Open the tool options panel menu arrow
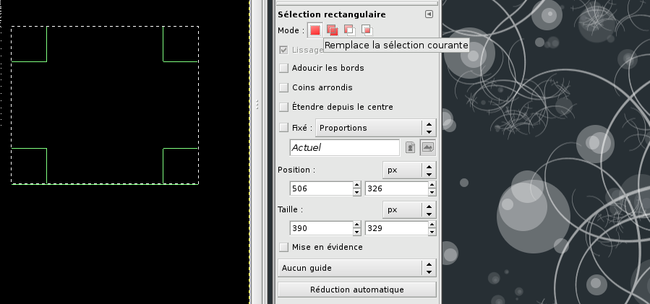Screen dimensions: 650x304 pos(429,14)
